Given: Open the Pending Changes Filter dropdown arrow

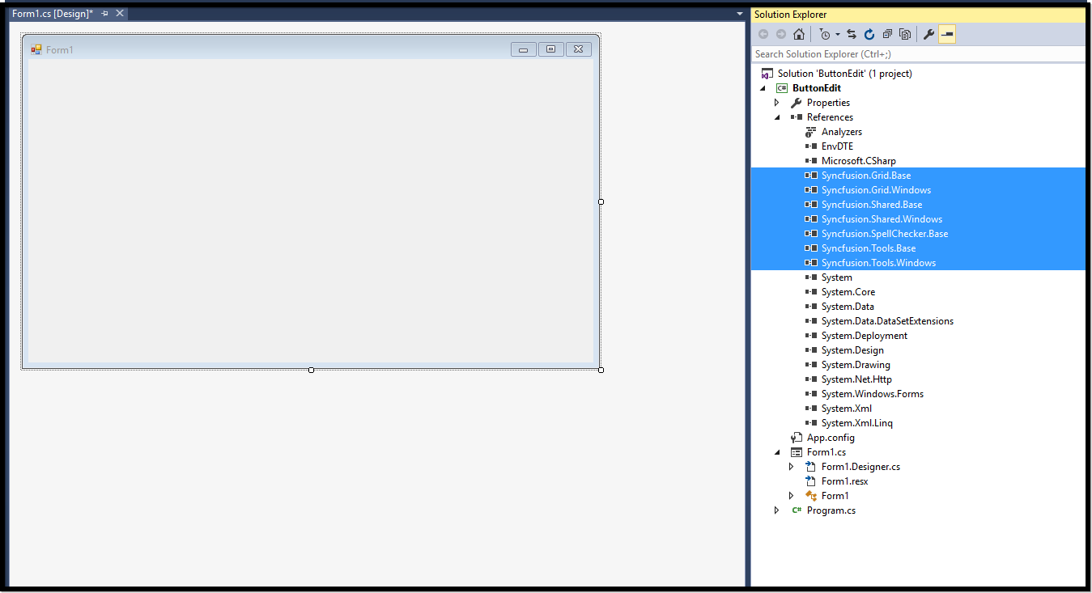Looking at the screenshot, I should [x=838, y=34].
